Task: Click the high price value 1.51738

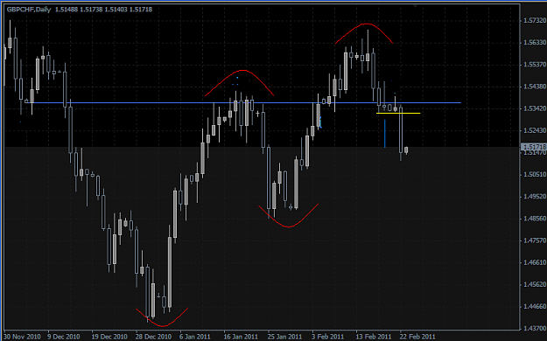Action: pyautogui.click(x=91, y=10)
